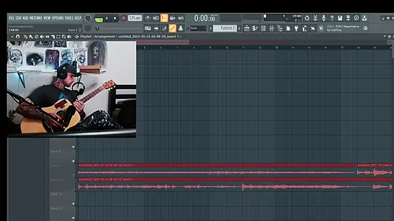Toggle the playlist snap magnet icon
This screenshot has height=221, width=394.
[x=18, y=37]
